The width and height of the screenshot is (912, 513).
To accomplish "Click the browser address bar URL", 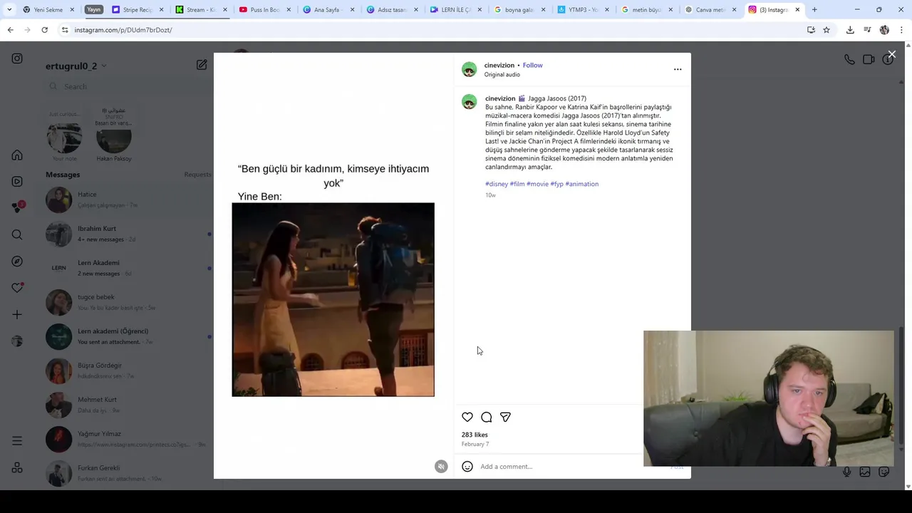I will (x=123, y=30).
